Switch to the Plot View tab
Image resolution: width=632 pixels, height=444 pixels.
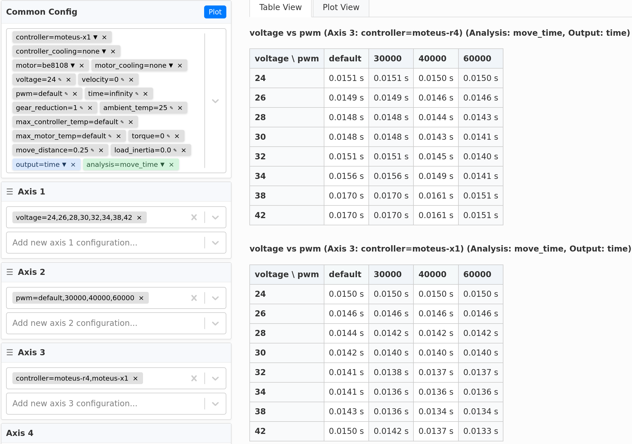(x=341, y=7)
